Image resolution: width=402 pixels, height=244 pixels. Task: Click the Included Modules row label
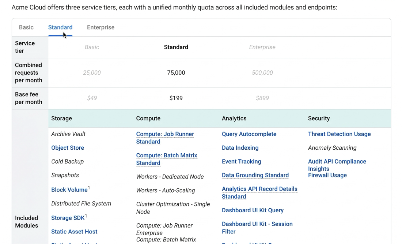click(26, 221)
